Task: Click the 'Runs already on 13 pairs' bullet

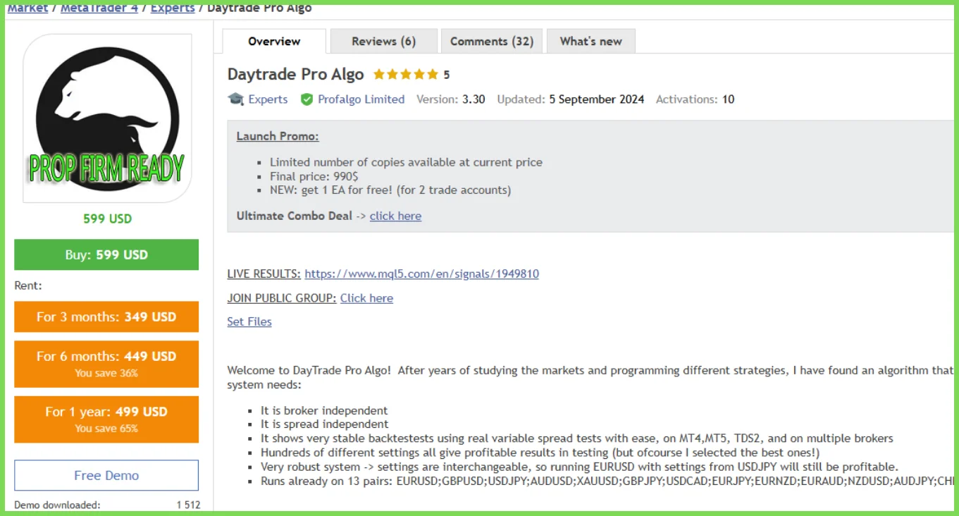Action: click(x=607, y=481)
